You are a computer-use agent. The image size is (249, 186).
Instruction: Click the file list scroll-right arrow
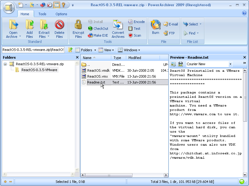[166, 175]
